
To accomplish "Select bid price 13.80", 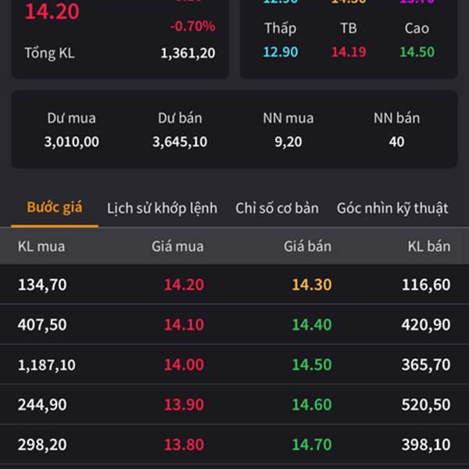I will coord(184,445).
